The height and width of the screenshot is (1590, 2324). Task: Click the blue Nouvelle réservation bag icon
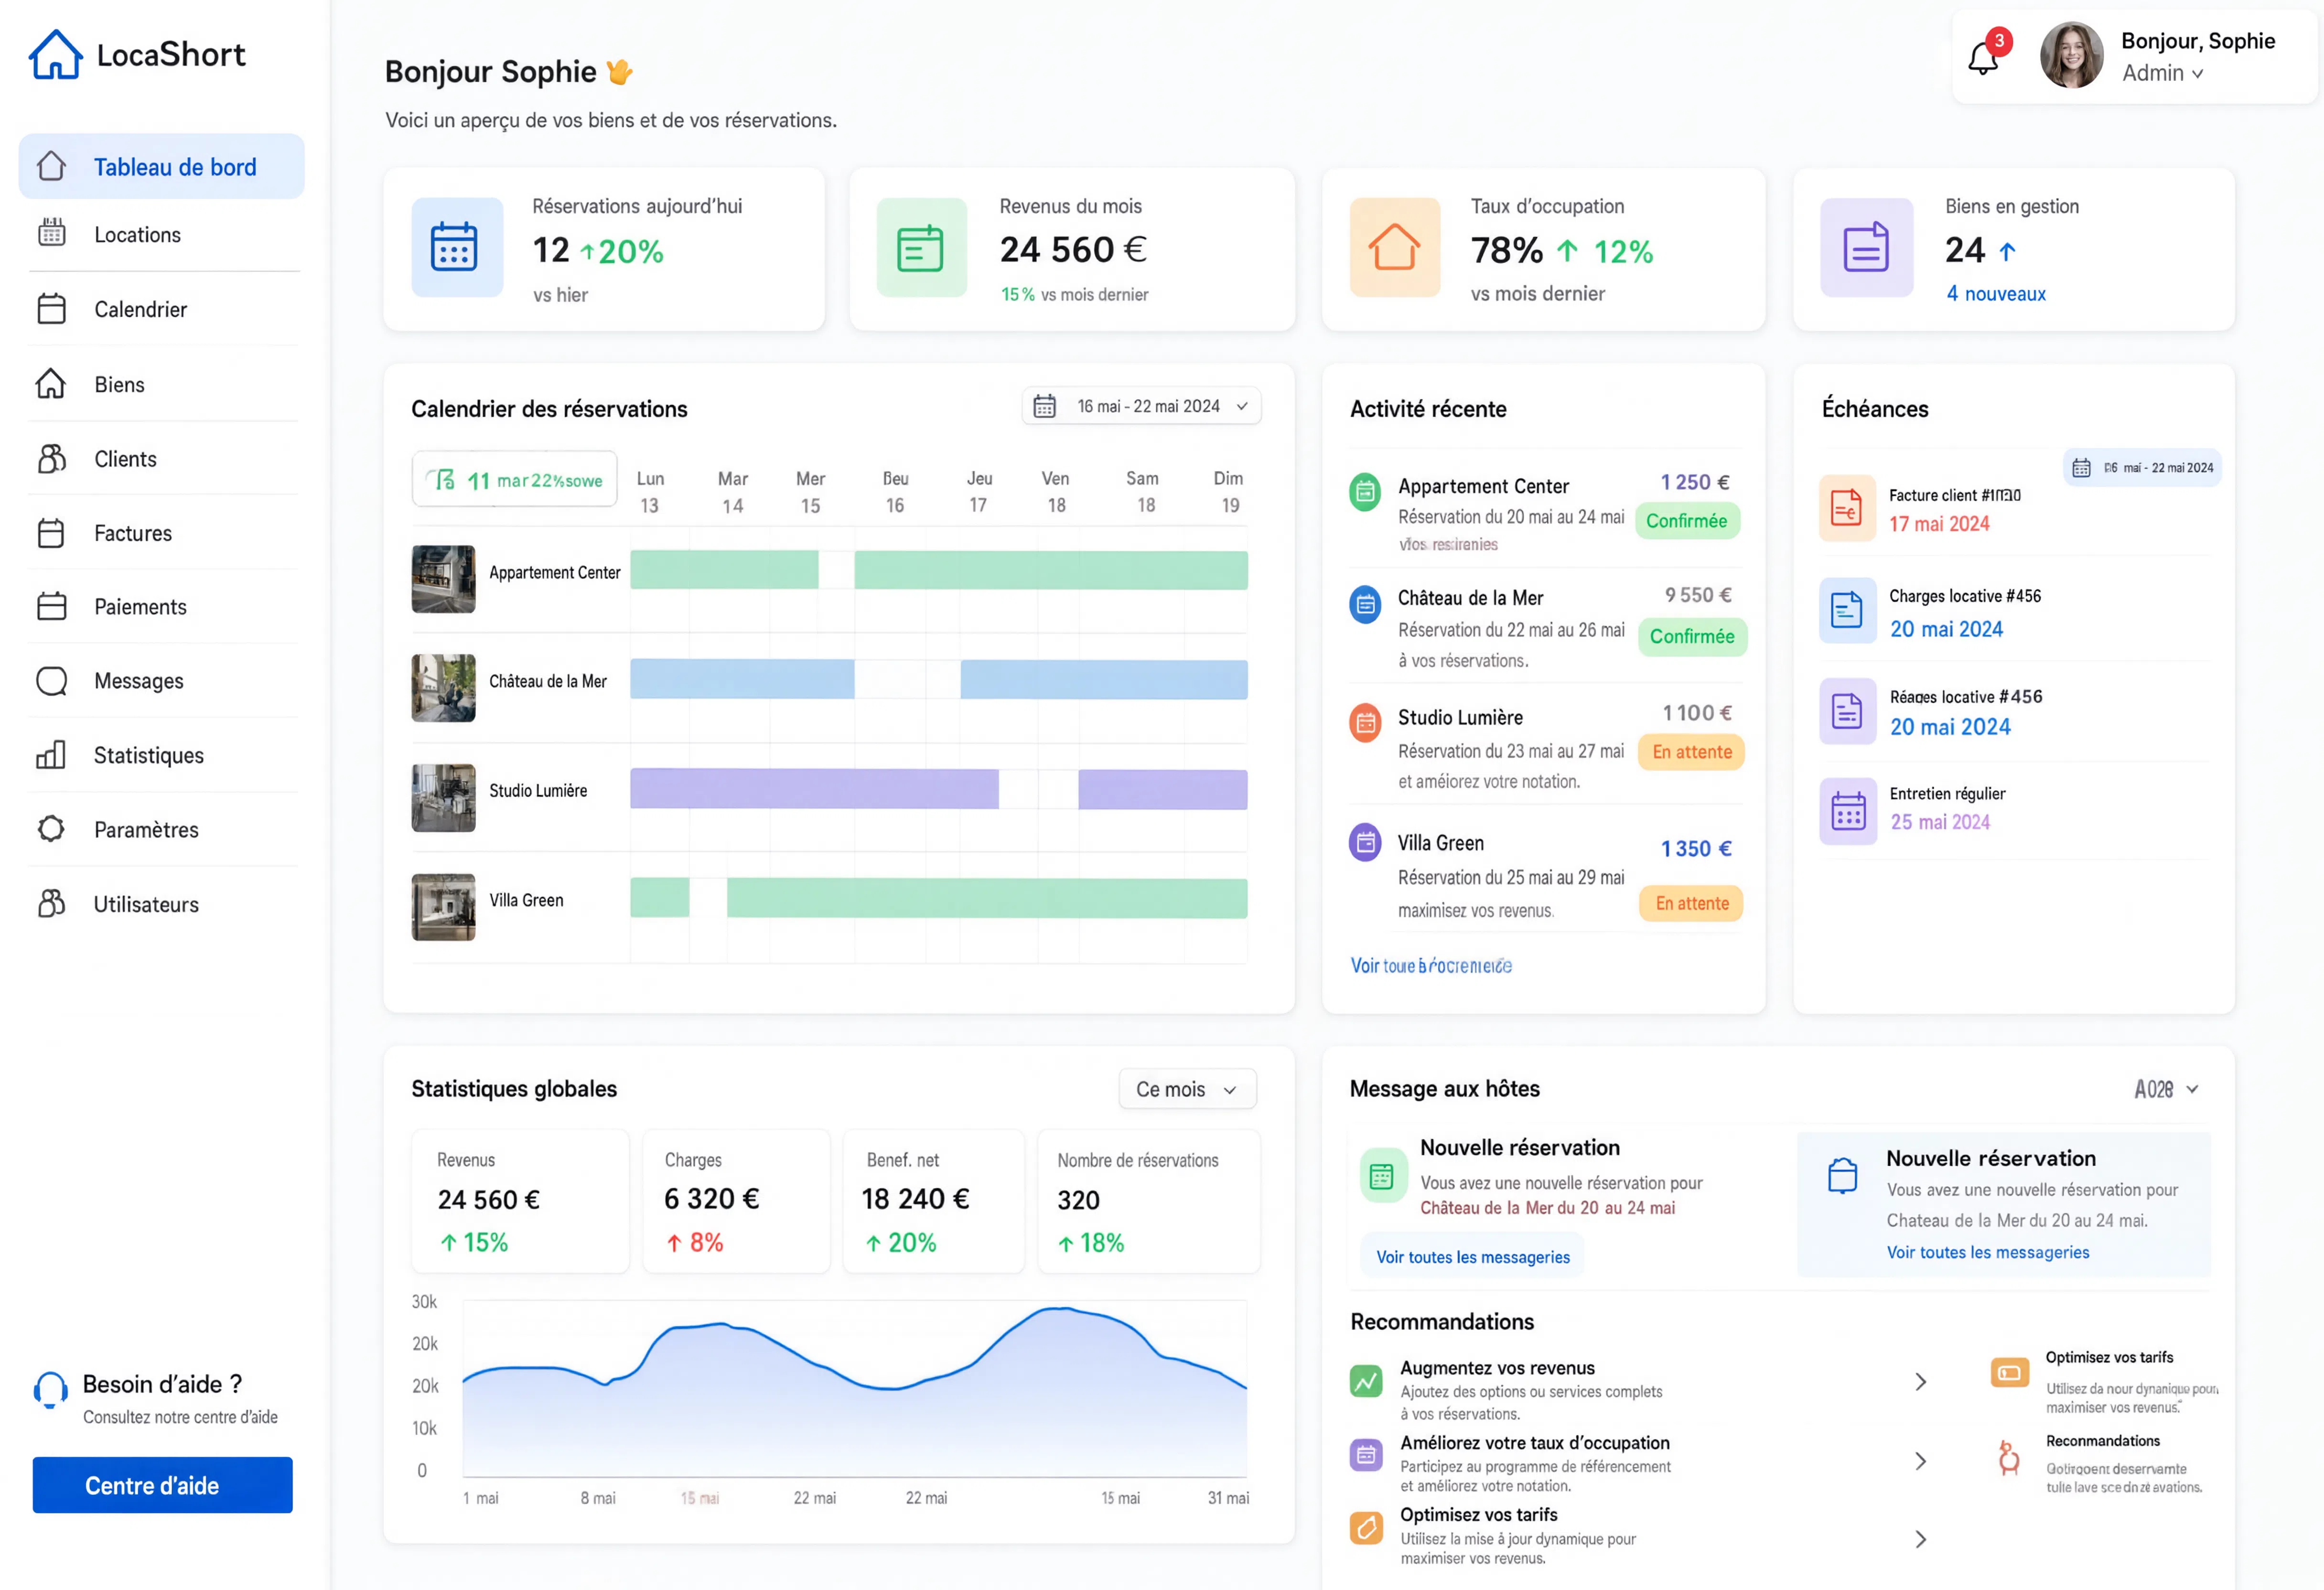click(1842, 1175)
